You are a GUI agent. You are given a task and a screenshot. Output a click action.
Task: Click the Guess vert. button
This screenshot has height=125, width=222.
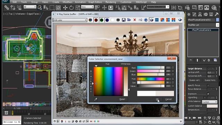(x=195, y=80)
